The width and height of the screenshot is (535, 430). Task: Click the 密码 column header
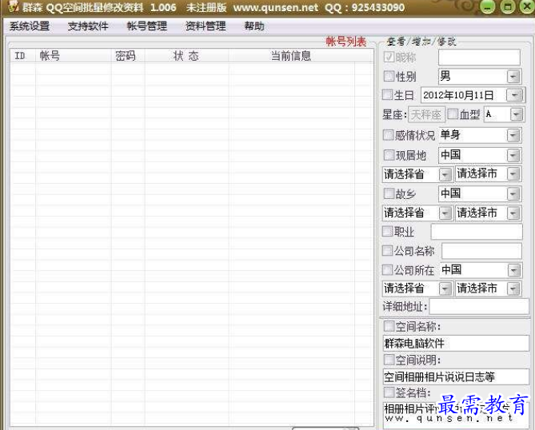[x=128, y=56]
